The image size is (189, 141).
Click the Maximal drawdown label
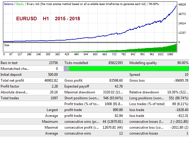pos(80,92)
